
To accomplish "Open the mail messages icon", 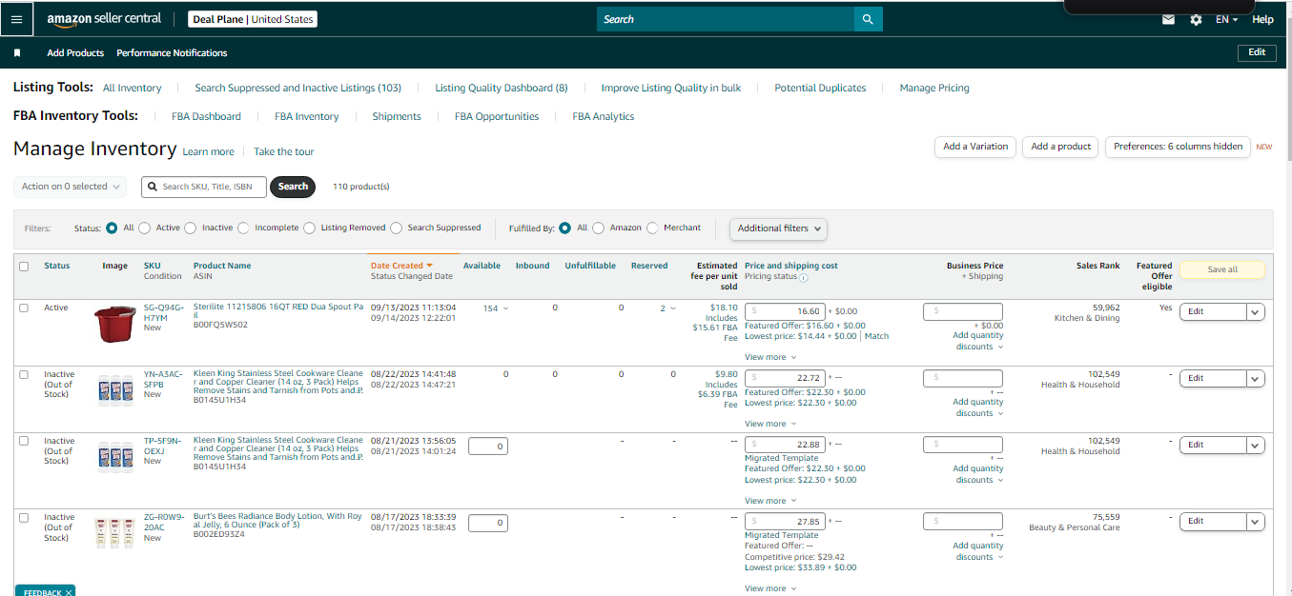I will tap(1168, 19).
